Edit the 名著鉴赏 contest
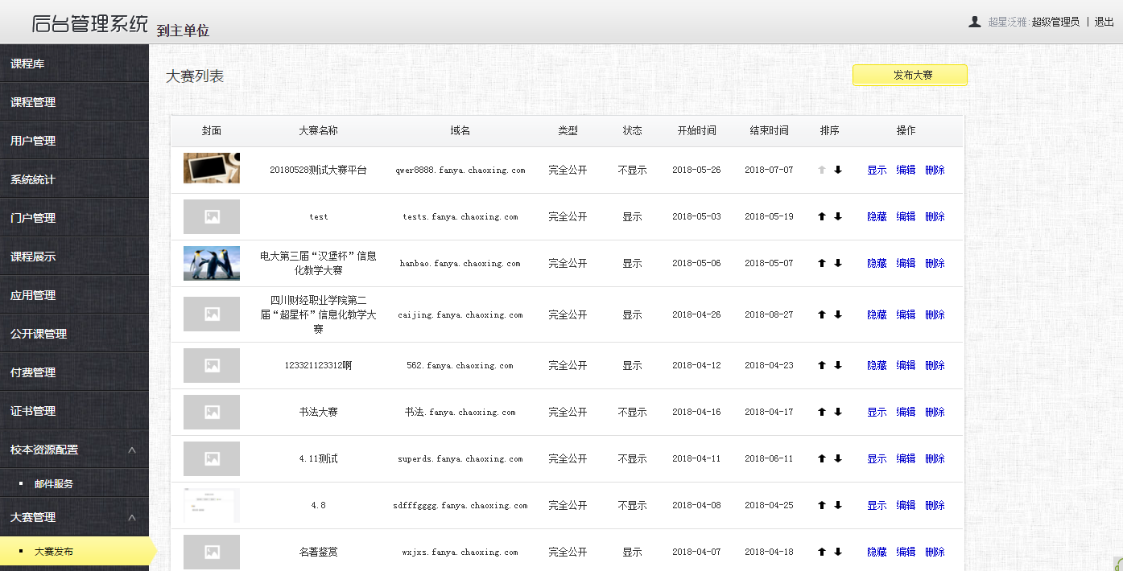This screenshot has height=571, width=1123. 905,552
